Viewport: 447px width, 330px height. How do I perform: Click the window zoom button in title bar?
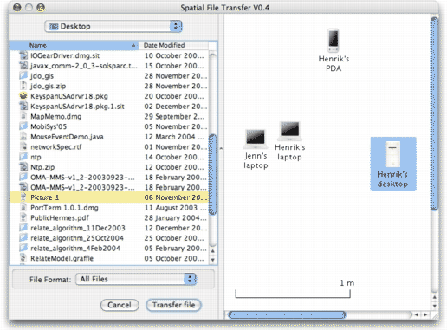41,7
